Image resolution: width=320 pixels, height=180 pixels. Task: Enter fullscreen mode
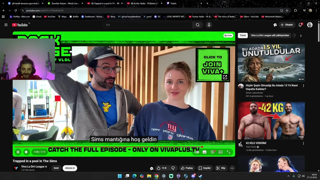pyautogui.click(x=228, y=152)
